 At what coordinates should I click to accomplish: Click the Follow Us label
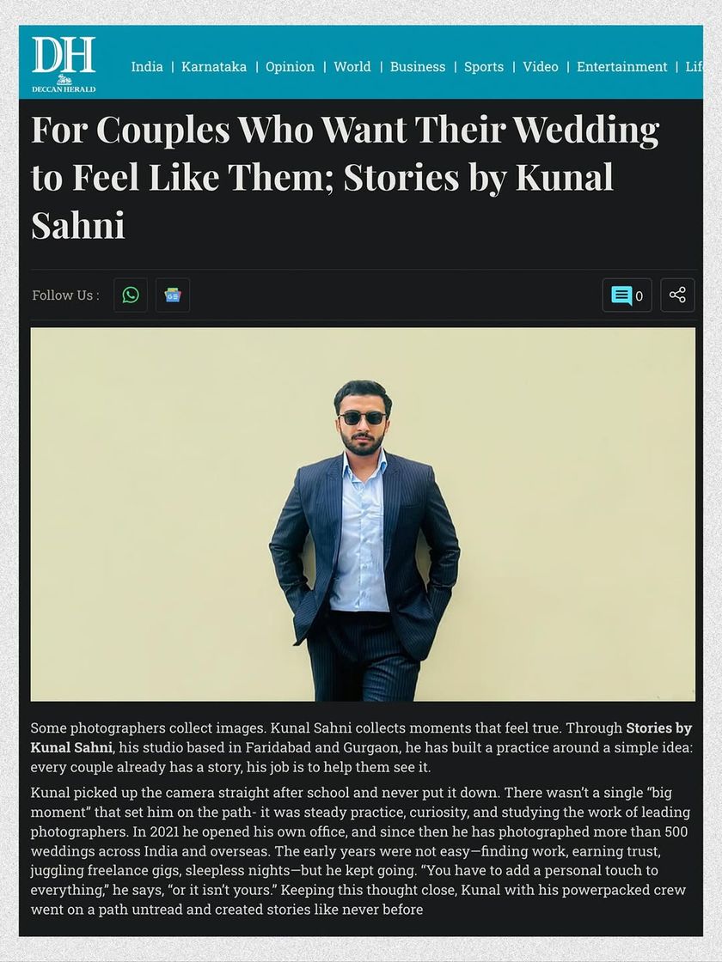tap(65, 295)
